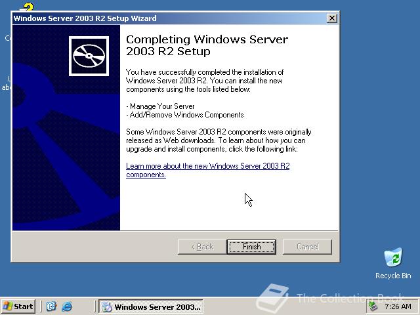
Task: Select the Windows Server 2003 taskbar button
Action: (x=151, y=306)
